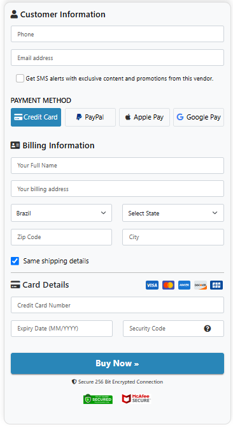Viewport: 233px width, 427px height.
Task: Click the JCB card icon
Action: pos(216,285)
